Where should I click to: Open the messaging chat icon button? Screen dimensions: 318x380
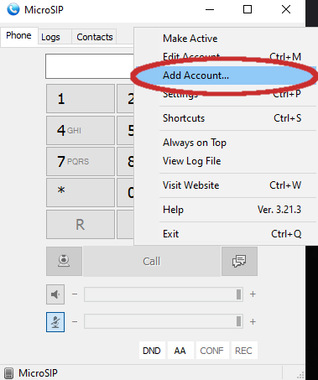coord(239,261)
